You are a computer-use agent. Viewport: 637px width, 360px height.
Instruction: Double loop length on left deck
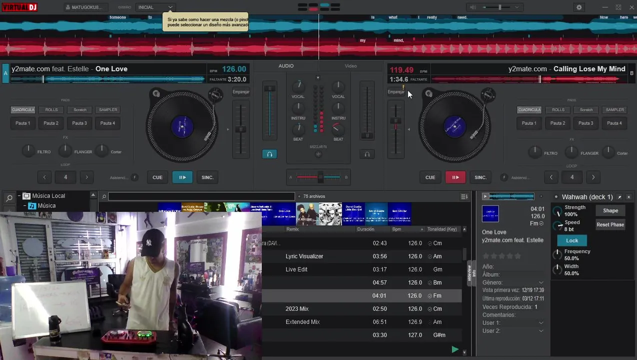pyautogui.click(x=87, y=177)
